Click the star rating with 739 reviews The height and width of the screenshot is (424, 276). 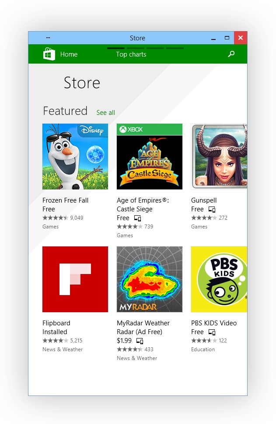[129, 227]
